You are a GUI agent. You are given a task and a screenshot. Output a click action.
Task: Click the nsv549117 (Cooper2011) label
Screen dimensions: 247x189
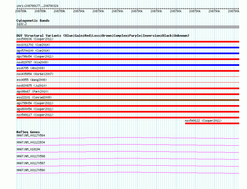pyautogui.click(x=35, y=115)
